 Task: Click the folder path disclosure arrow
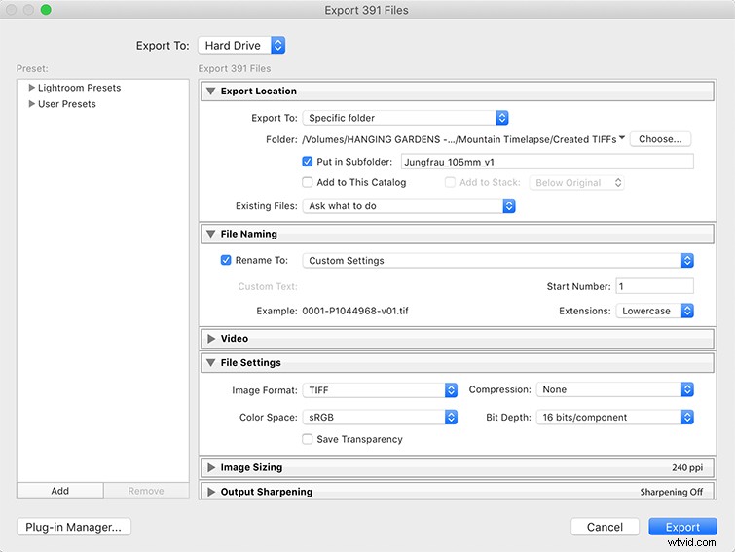pos(621,139)
